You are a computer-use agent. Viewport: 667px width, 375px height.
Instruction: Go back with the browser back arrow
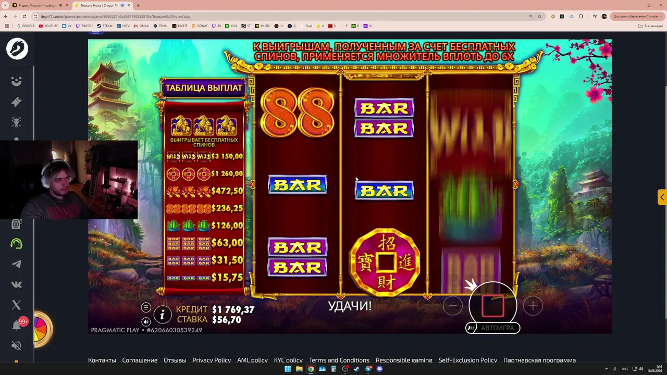point(6,16)
